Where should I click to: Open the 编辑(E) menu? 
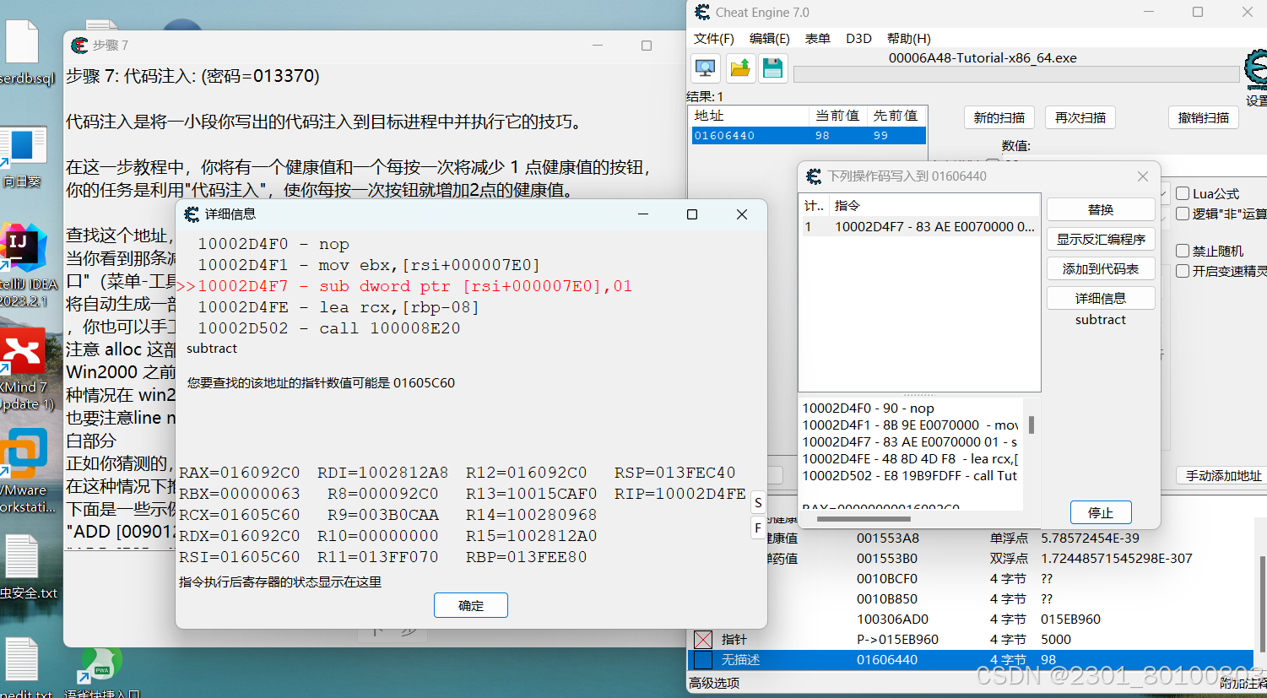point(770,38)
